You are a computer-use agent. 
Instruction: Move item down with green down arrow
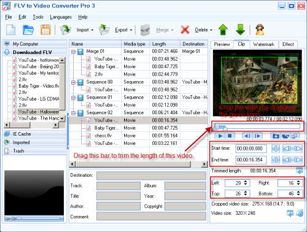(x=240, y=30)
